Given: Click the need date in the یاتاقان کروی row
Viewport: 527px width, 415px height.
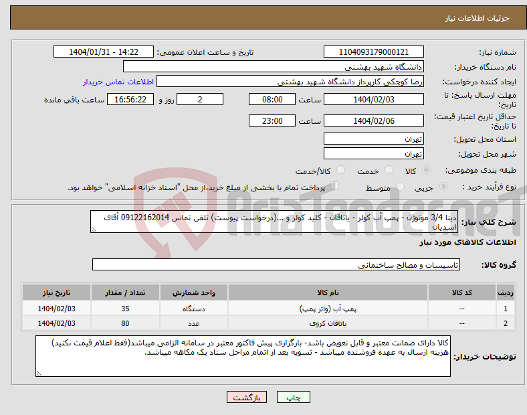Looking at the screenshot, I should point(56,323).
